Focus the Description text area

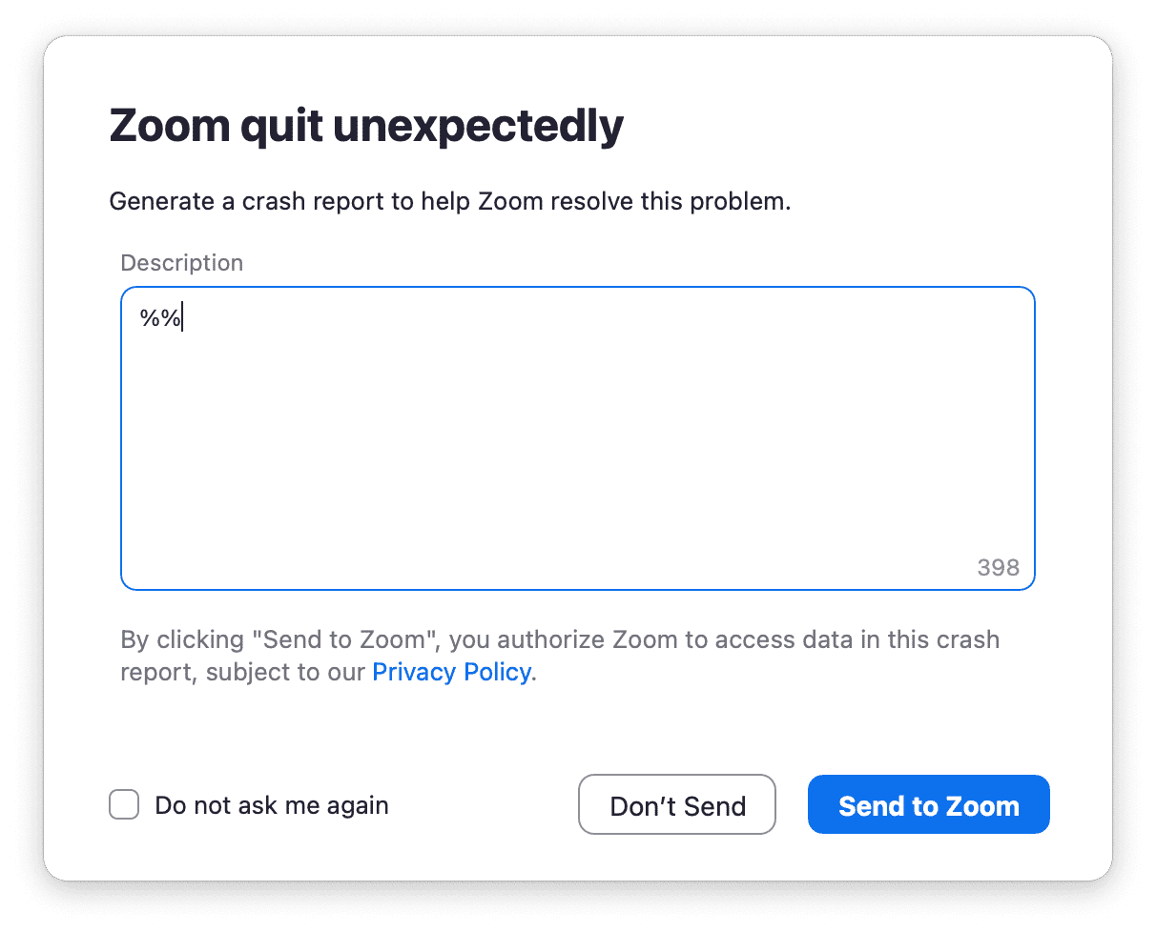[x=577, y=438]
